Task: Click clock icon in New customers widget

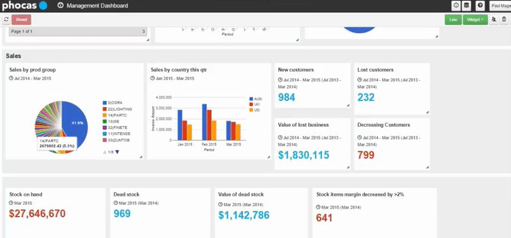Action: pos(280,80)
